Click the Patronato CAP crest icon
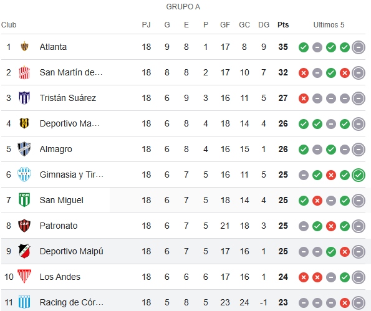Viewport: 371px width, 311px height. (x=24, y=226)
